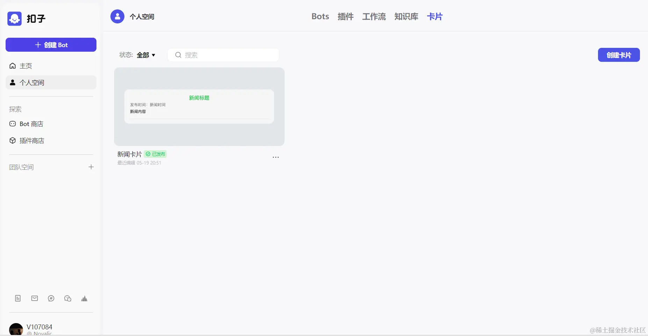
Task: Click the username V107084
Action: (x=39, y=327)
